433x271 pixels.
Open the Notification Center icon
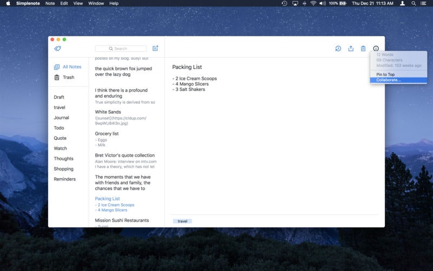tap(423, 3)
